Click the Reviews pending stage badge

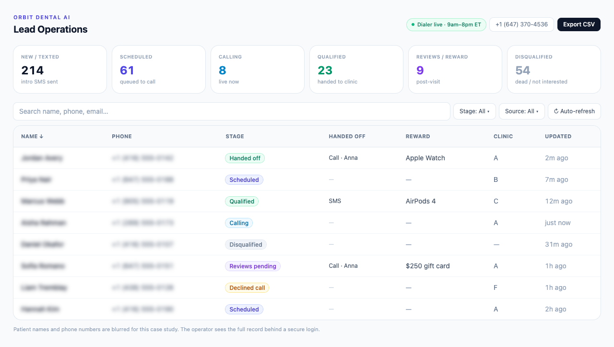[x=253, y=266]
